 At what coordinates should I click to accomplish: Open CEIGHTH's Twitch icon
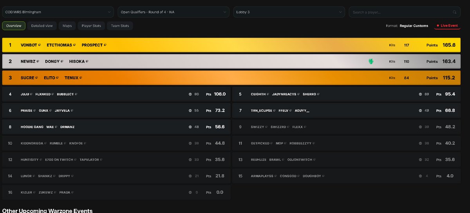click(x=268, y=94)
